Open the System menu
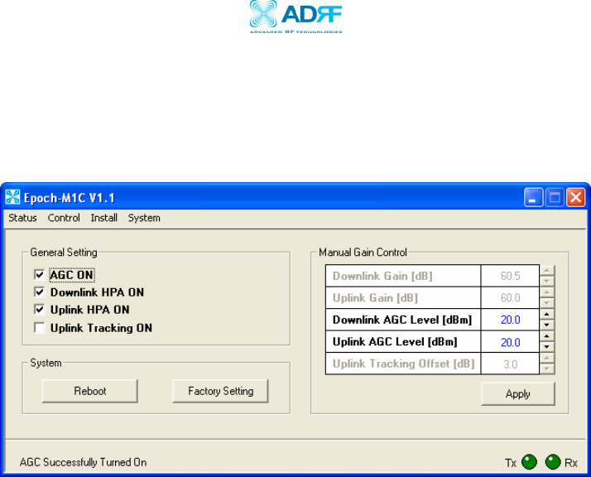The image size is (591, 477). click(x=144, y=218)
